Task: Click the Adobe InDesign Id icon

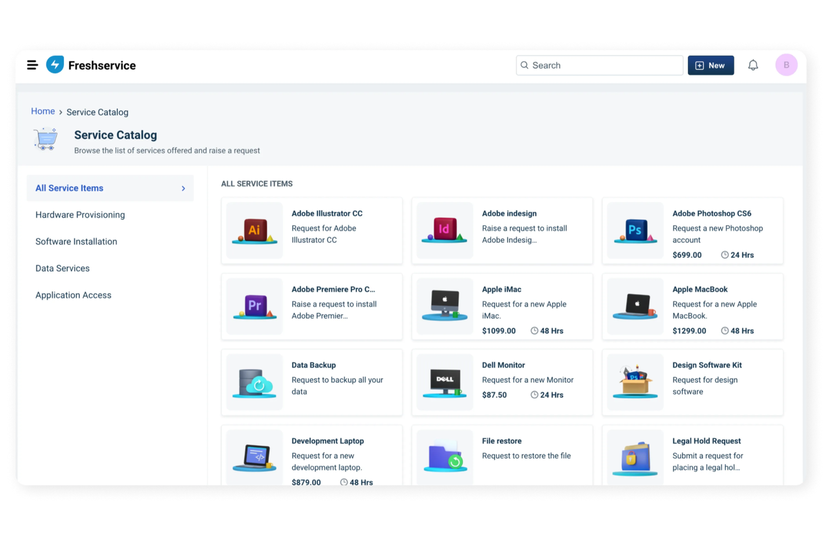Action: 445,230
